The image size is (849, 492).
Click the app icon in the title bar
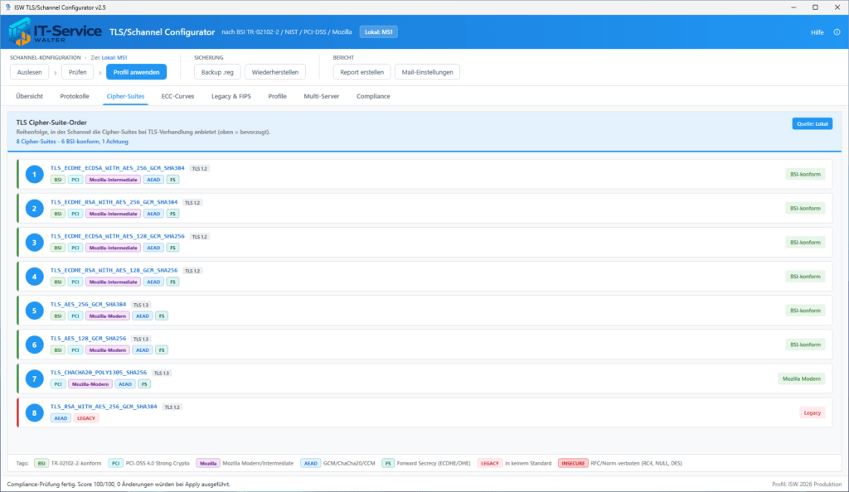[x=7, y=7]
